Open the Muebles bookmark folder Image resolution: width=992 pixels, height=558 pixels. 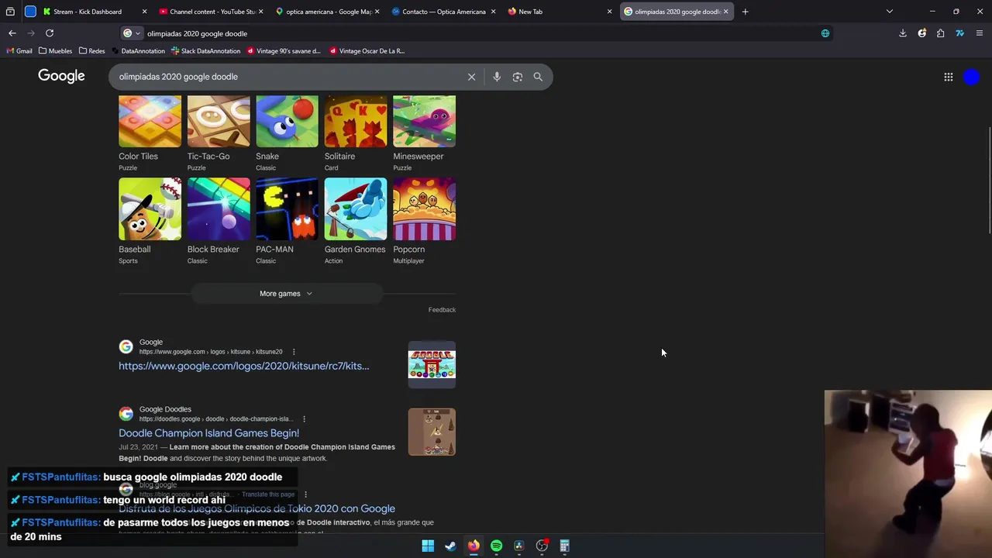(55, 51)
